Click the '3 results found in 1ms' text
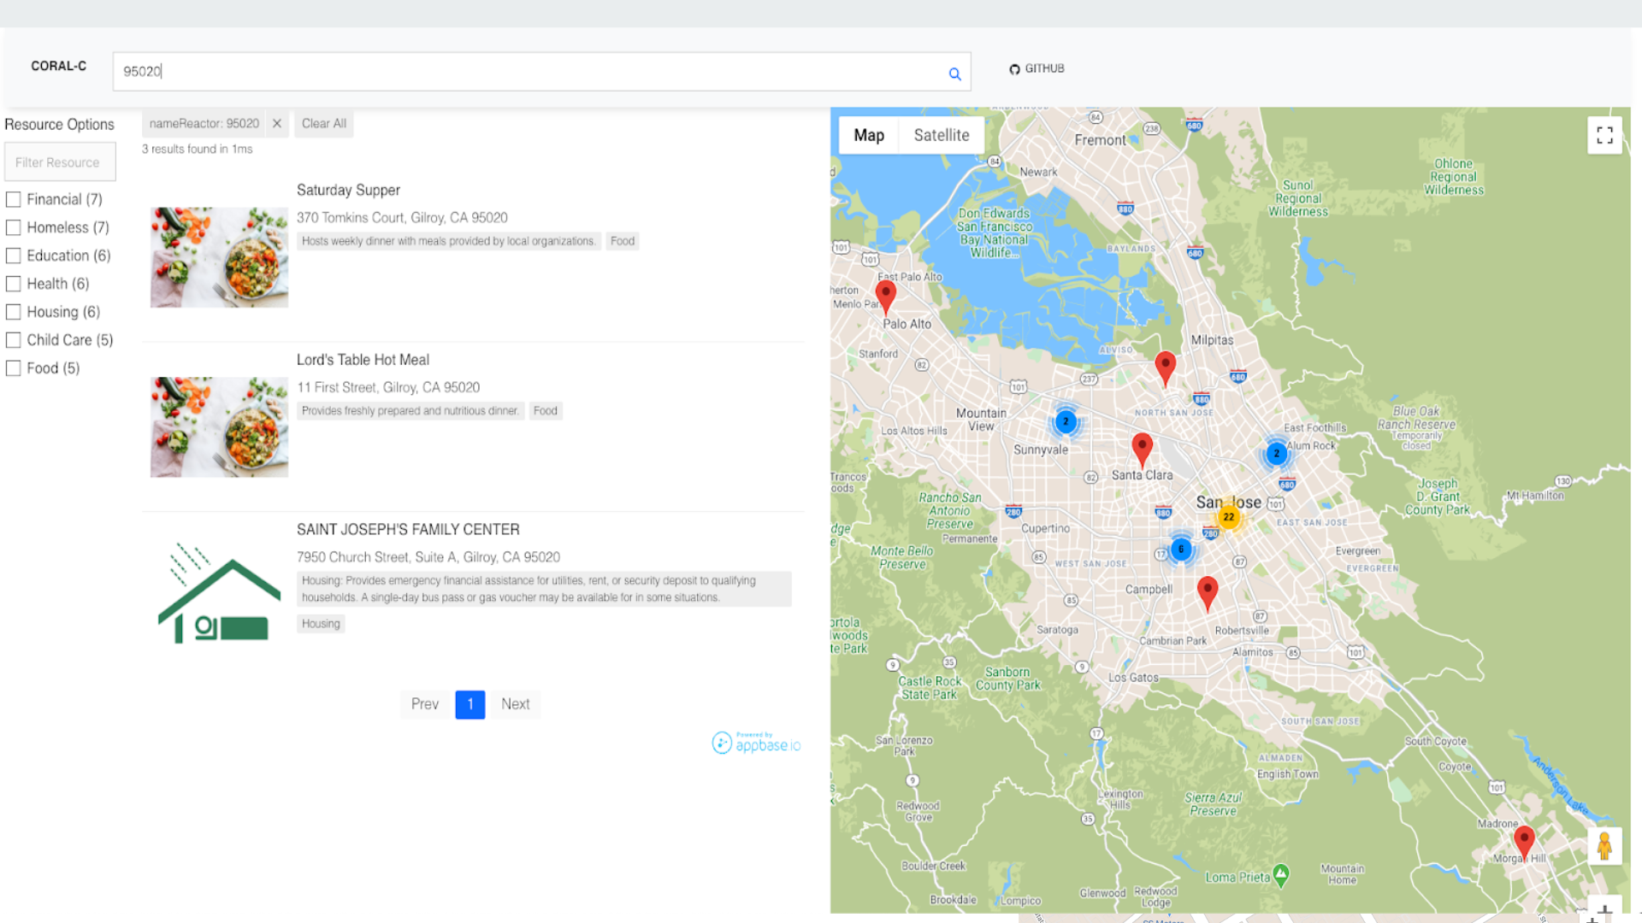Viewport: 1642px width, 923px height. click(198, 149)
